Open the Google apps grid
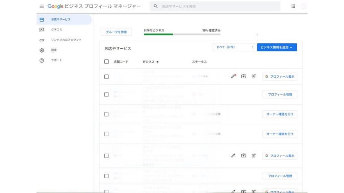344x193 pixels. click(x=293, y=6)
